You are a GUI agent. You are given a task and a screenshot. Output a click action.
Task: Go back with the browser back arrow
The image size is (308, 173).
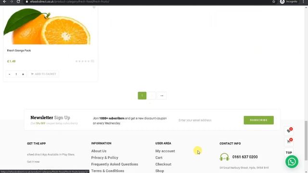pyautogui.click(x=4, y=1)
